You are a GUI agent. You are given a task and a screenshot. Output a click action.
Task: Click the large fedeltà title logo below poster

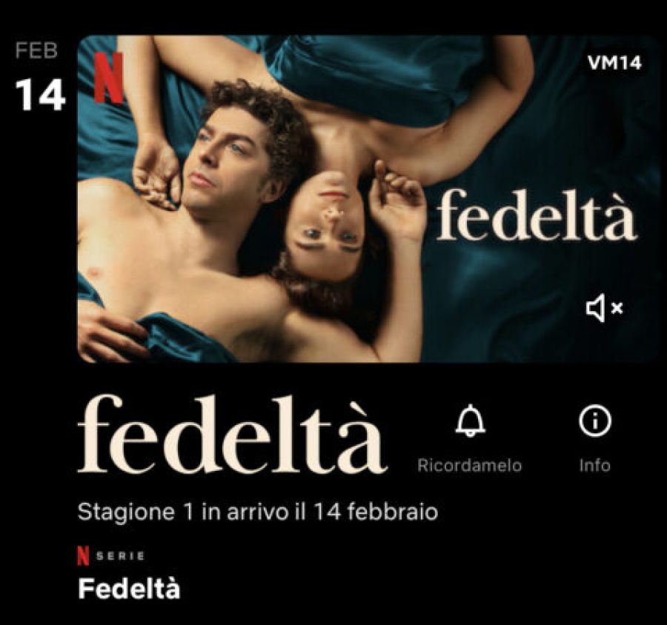tap(232, 434)
